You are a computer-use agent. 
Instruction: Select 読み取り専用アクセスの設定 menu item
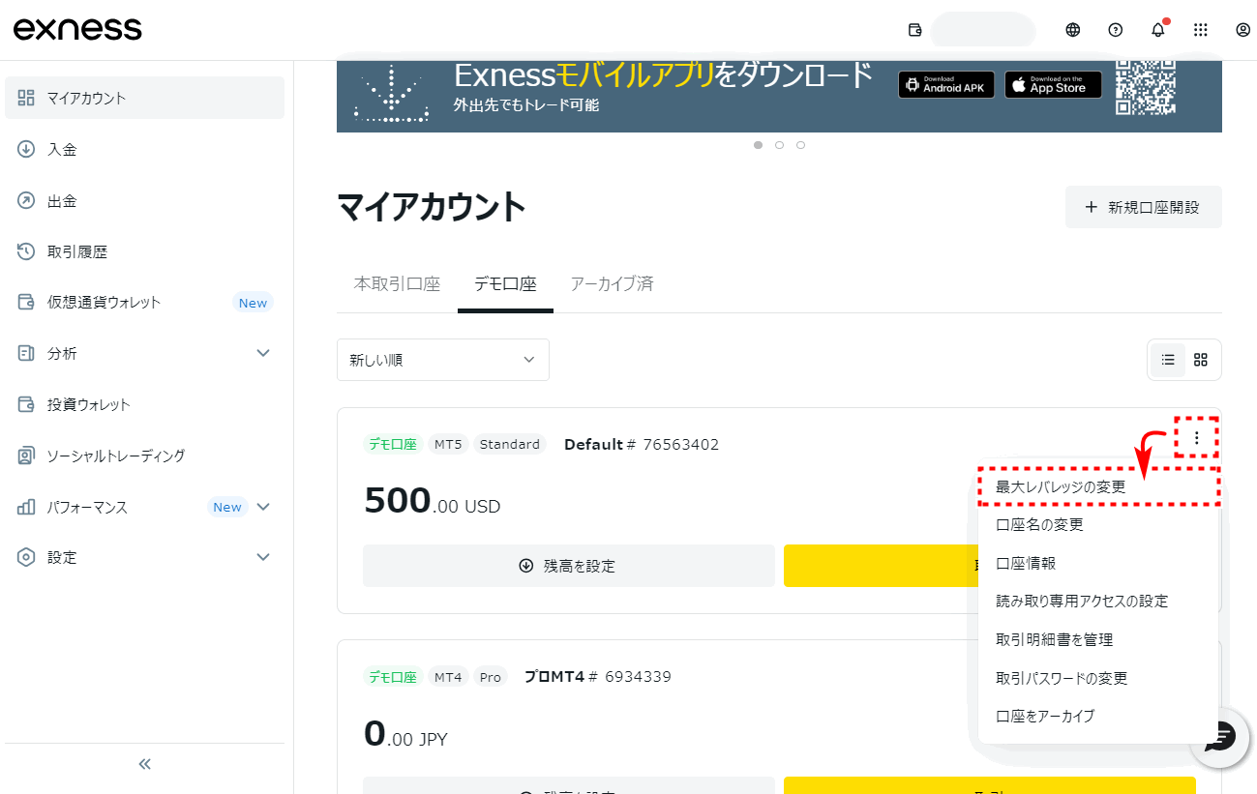1098,602
